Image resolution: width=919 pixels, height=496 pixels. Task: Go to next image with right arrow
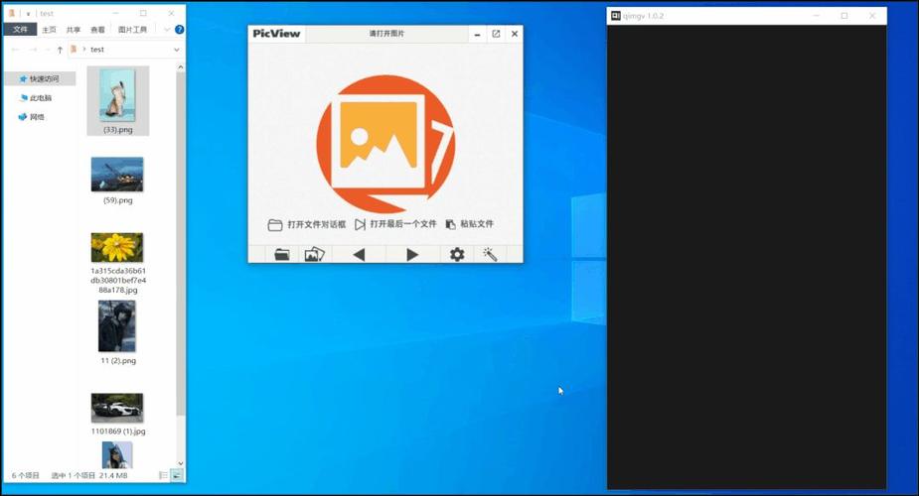412,254
